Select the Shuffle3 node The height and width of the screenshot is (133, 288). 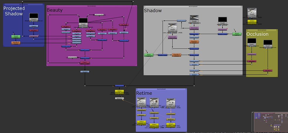[x=102, y=30]
